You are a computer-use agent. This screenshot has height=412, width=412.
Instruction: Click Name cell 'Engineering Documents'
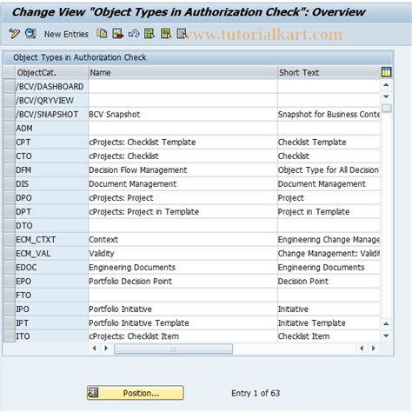(x=183, y=267)
